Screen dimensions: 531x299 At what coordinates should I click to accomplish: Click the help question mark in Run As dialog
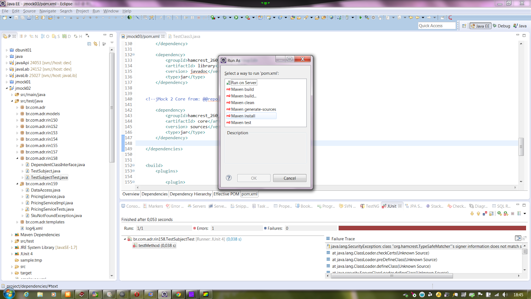pos(229,178)
